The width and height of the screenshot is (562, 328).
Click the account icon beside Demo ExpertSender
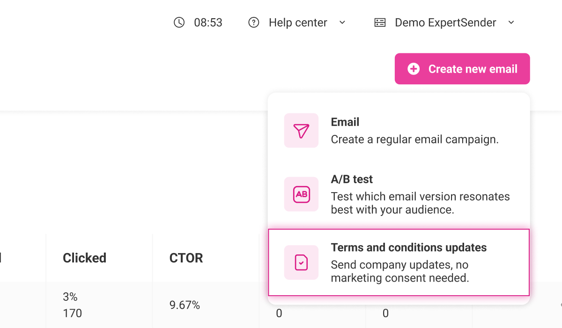(x=379, y=22)
